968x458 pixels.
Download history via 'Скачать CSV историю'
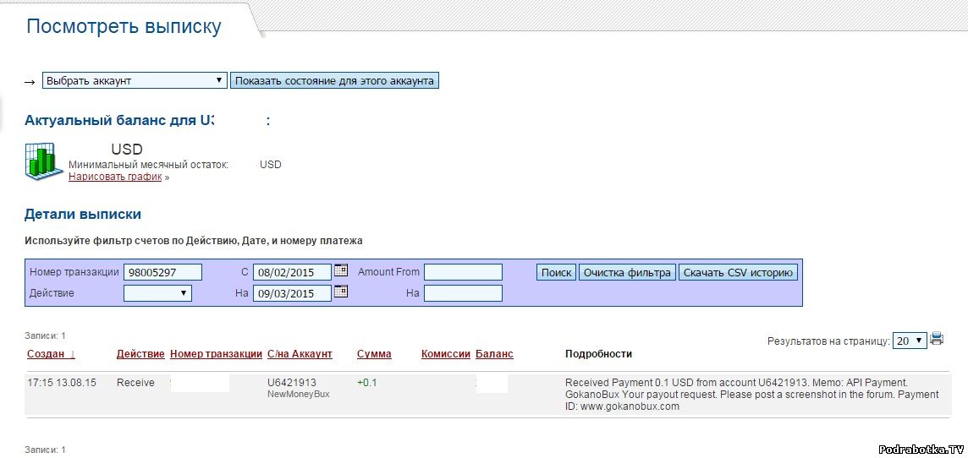tap(738, 272)
